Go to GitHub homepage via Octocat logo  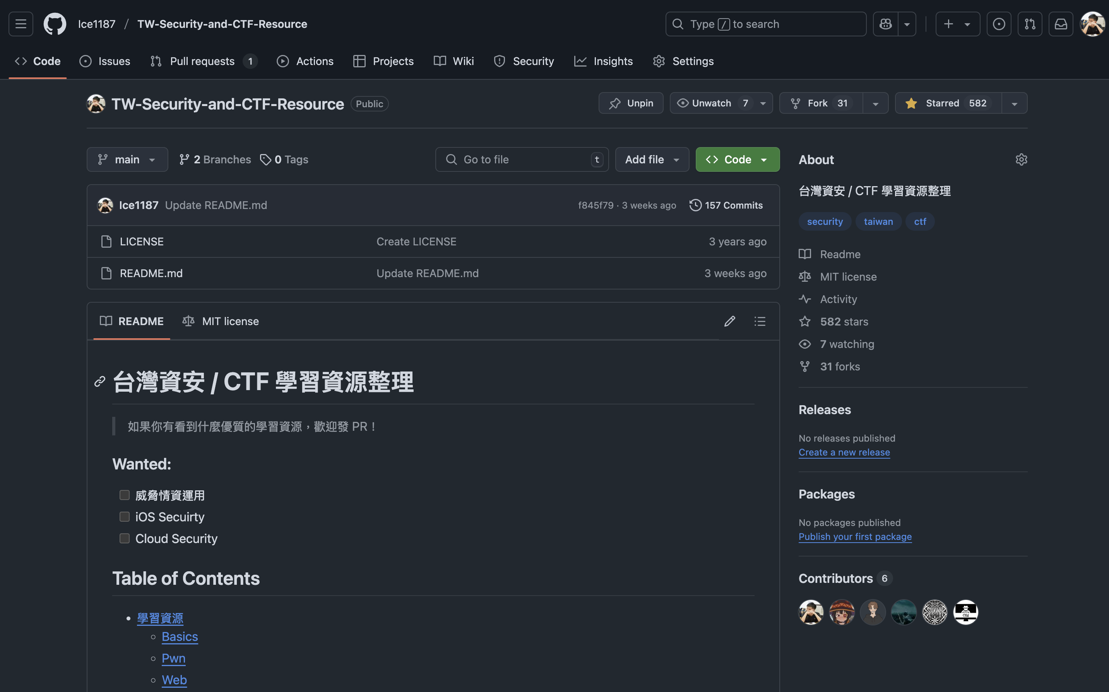(55, 24)
